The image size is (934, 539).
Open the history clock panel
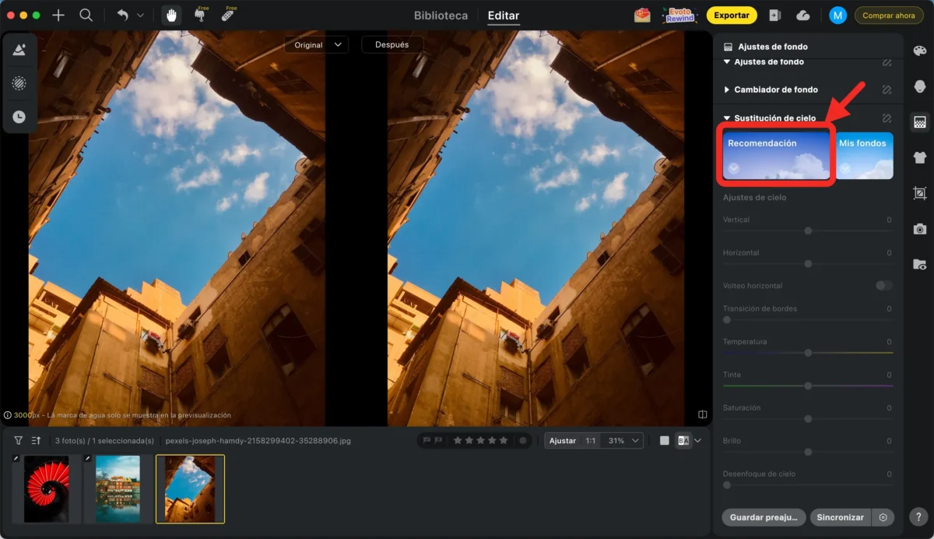[x=19, y=117]
